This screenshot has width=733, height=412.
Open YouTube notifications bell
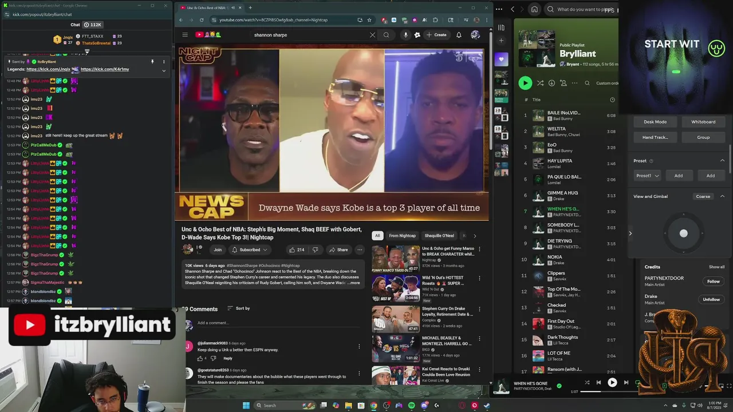459,35
